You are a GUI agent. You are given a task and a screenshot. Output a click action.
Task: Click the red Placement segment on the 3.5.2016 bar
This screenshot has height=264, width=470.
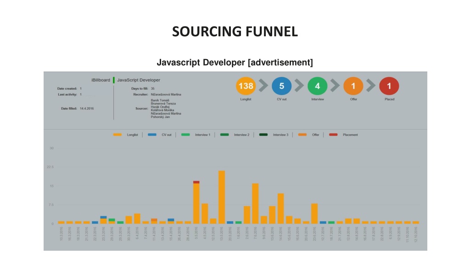[x=196, y=182]
